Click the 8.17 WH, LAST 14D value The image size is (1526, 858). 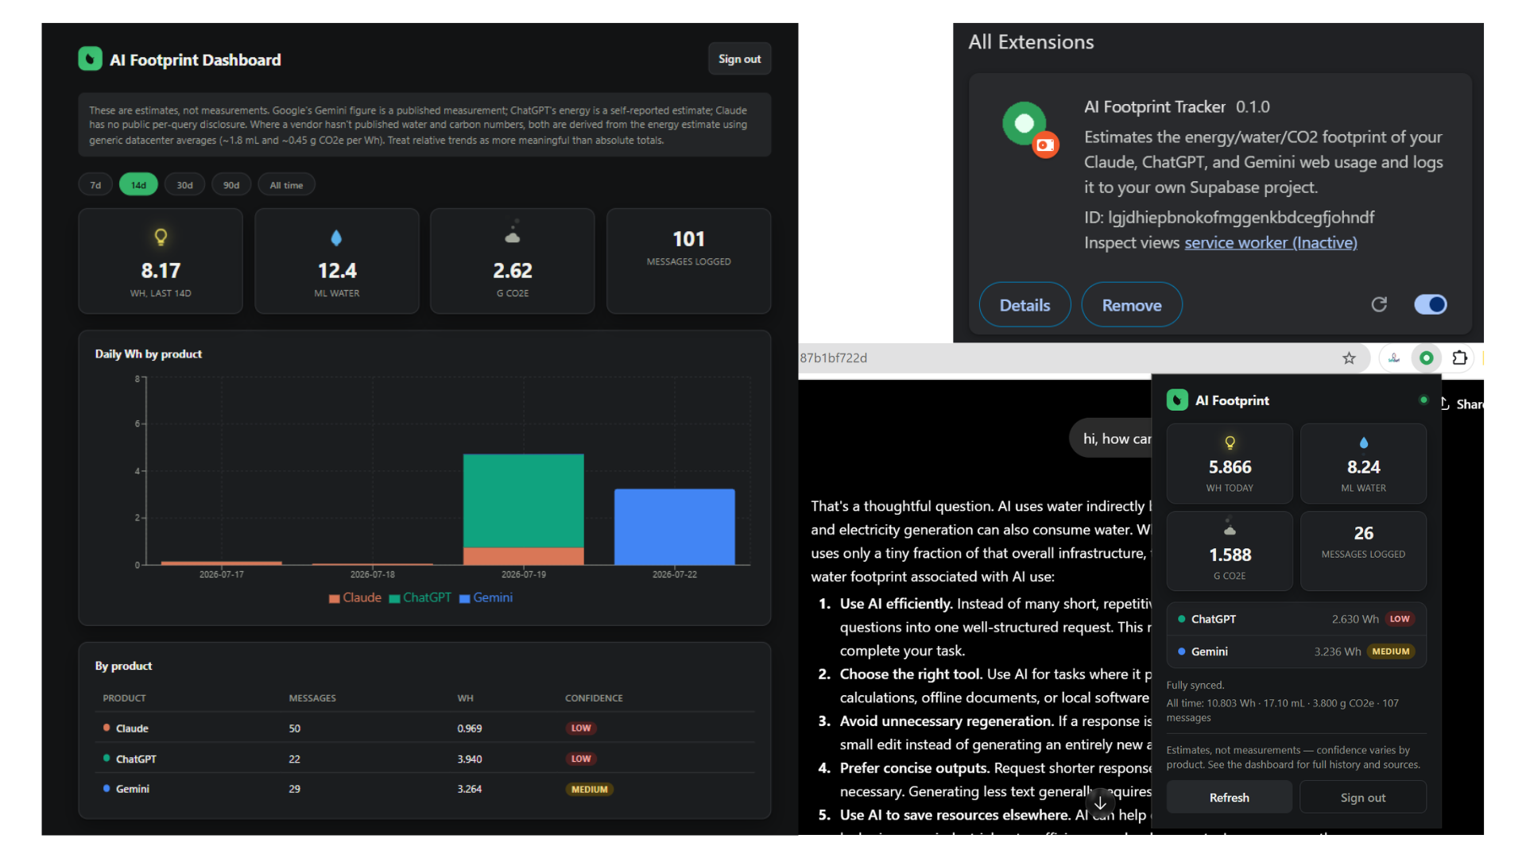(x=161, y=271)
